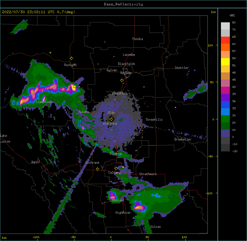This screenshot has width=247, height=241.
Task: Click the white asterisk marker east of RedDeer
Action: click(144, 87)
